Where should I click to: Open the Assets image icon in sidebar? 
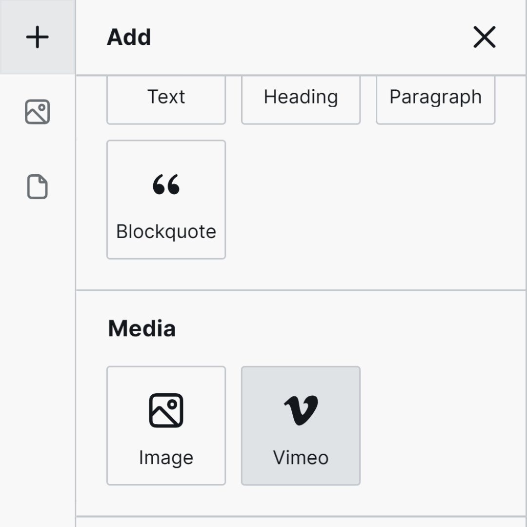37,112
